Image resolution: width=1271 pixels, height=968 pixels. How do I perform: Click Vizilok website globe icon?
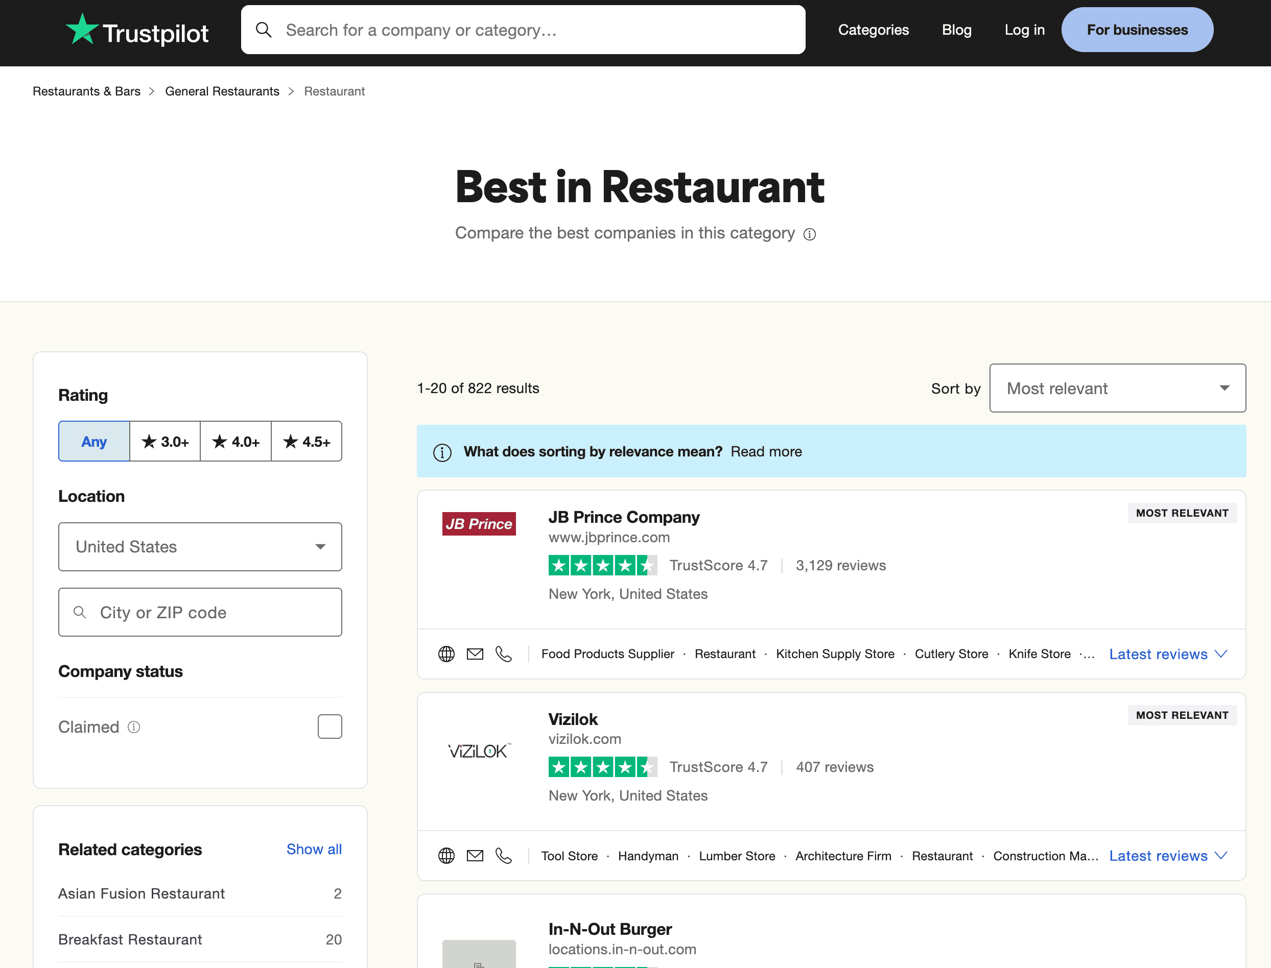tap(446, 856)
